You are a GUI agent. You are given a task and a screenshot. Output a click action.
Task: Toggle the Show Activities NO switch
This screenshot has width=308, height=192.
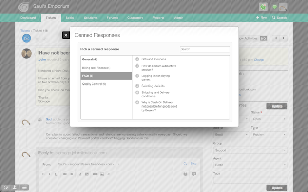(x=263, y=38)
